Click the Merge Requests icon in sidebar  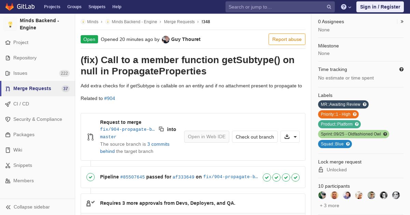click(x=8, y=89)
